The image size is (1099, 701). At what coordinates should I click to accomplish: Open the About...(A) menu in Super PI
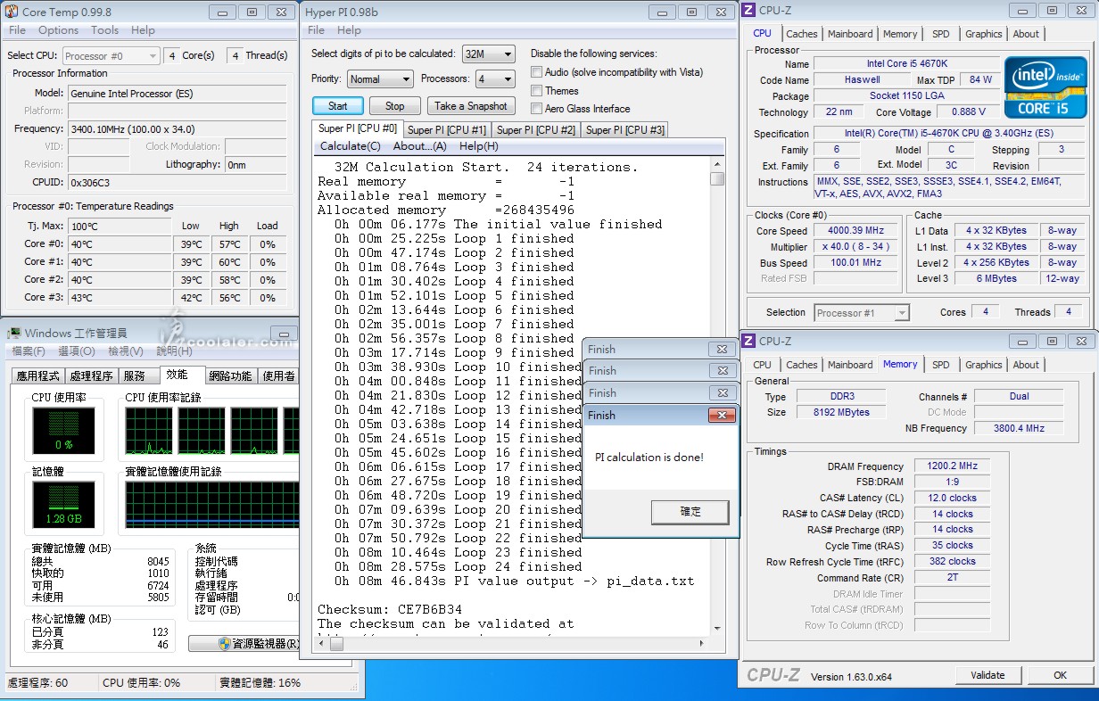(419, 146)
